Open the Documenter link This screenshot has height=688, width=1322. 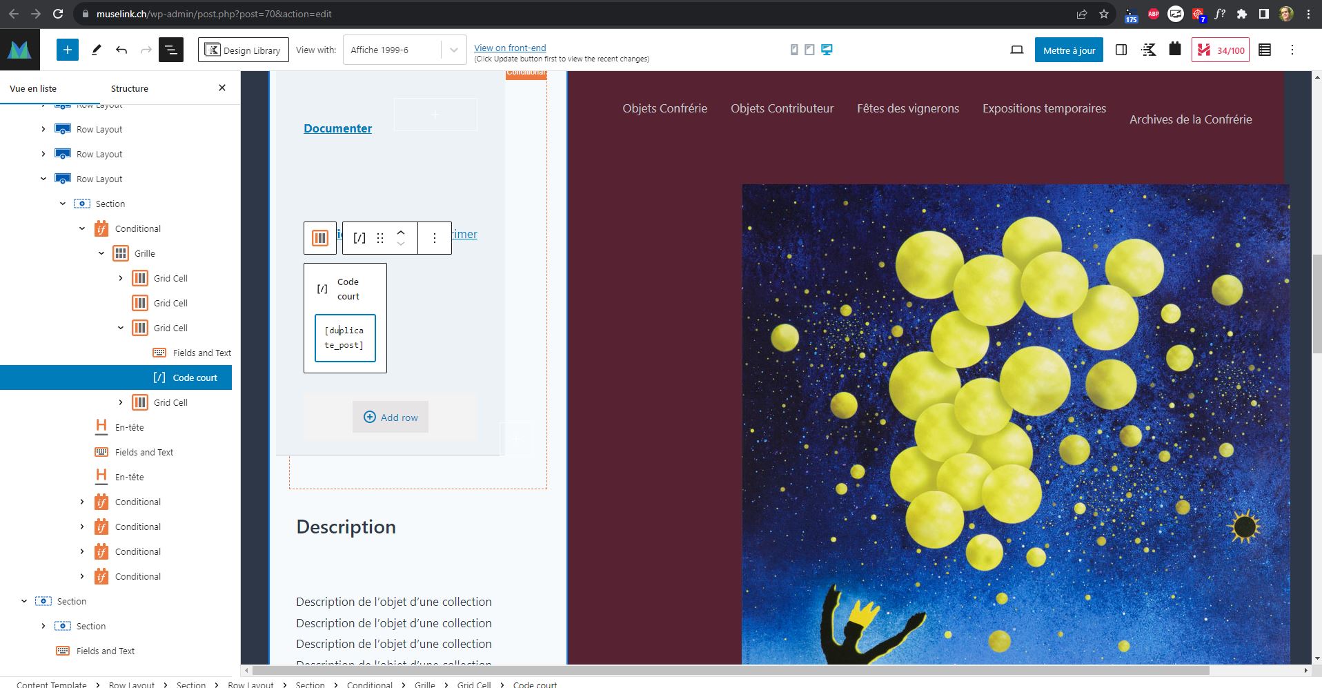337,128
